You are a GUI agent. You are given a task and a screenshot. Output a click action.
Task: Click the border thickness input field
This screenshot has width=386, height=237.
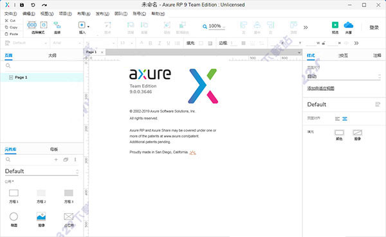(x=234, y=43)
